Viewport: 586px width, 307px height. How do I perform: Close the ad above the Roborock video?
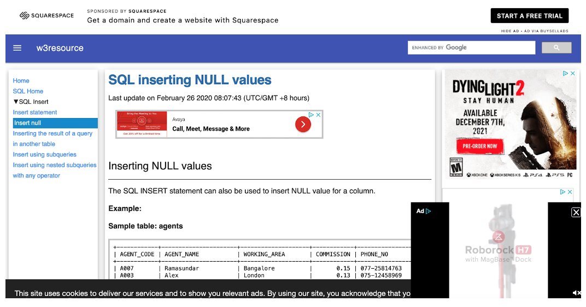tap(570, 192)
